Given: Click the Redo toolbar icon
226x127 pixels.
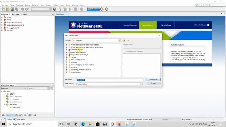Looking at the screenshot, I should (27, 9).
